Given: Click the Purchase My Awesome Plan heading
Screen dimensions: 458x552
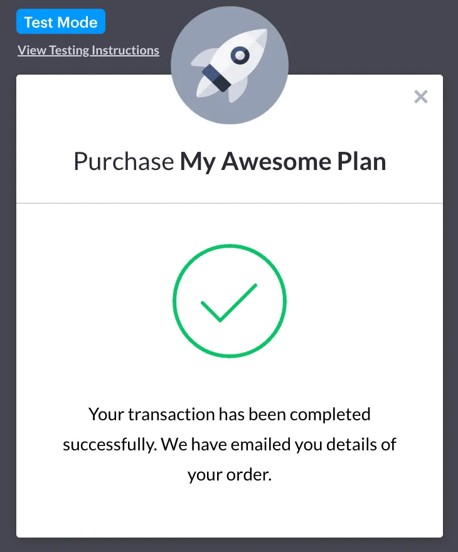Looking at the screenshot, I should click(229, 161).
